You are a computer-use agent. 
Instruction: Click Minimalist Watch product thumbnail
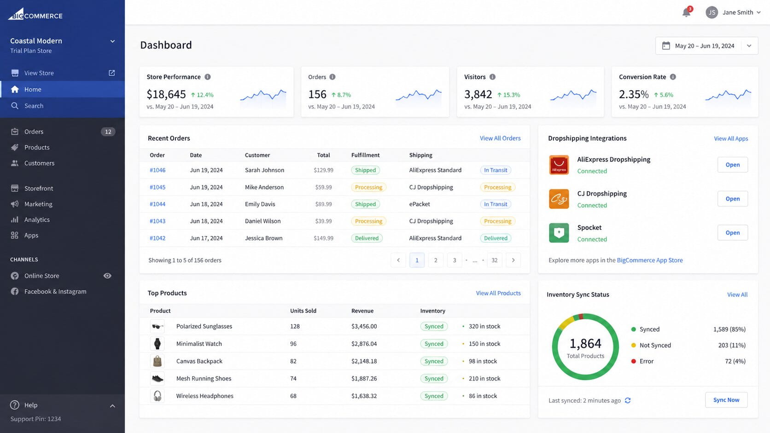click(157, 344)
